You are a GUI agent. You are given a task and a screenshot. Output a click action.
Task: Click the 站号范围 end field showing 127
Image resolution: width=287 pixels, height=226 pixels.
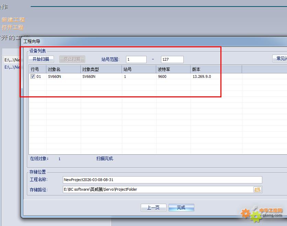172,59
